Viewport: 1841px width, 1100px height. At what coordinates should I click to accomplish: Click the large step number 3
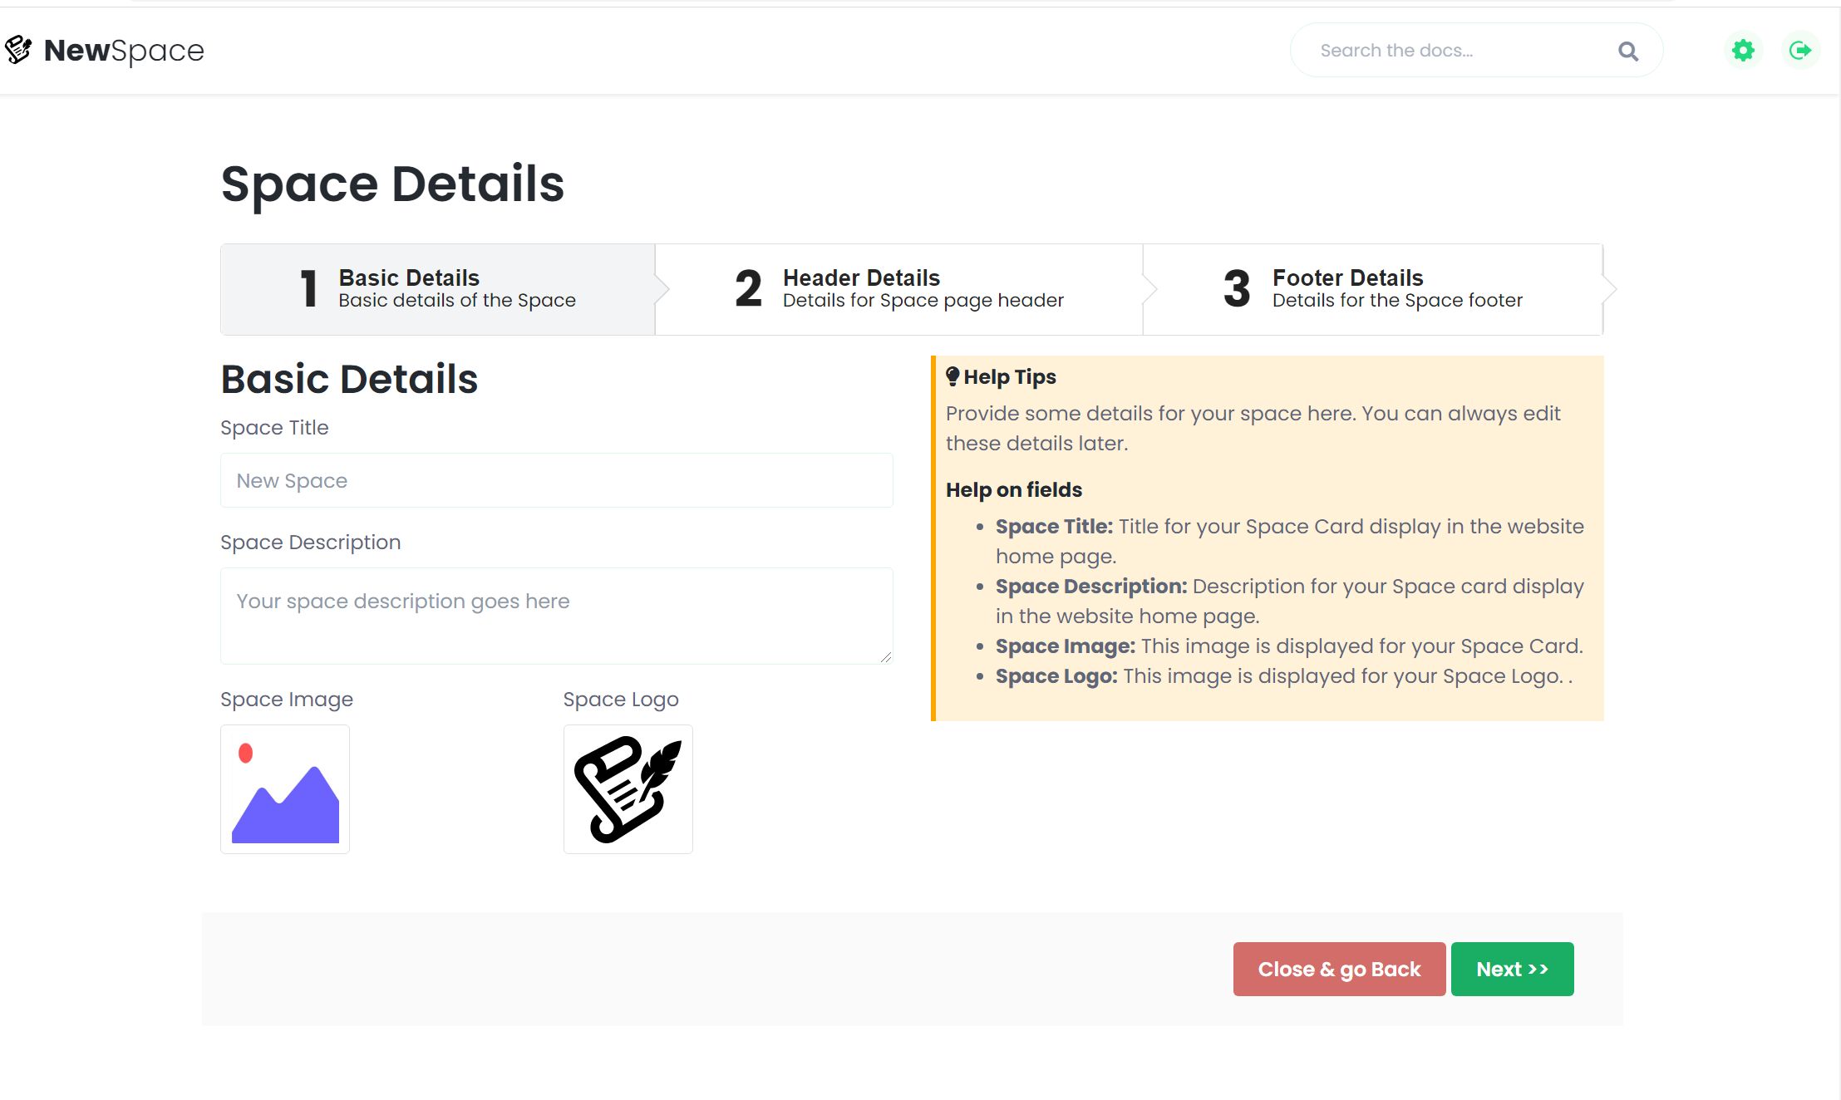pos(1237,289)
